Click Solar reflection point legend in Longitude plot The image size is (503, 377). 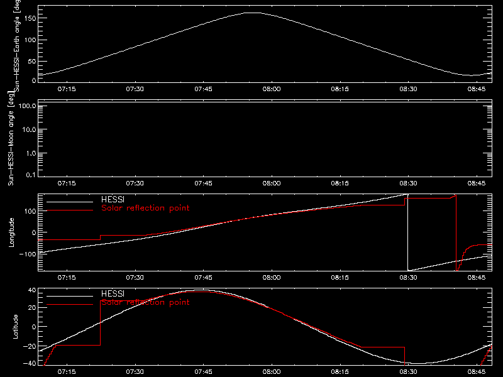(x=145, y=208)
